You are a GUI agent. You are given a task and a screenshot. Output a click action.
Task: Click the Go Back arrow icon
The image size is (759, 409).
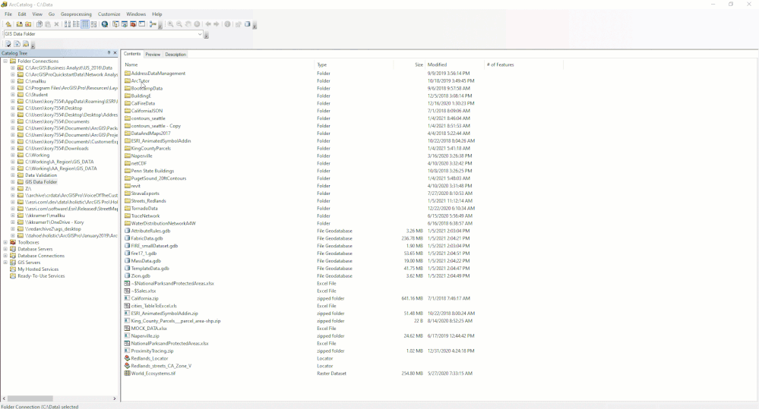pyautogui.click(x=208, y=24)
